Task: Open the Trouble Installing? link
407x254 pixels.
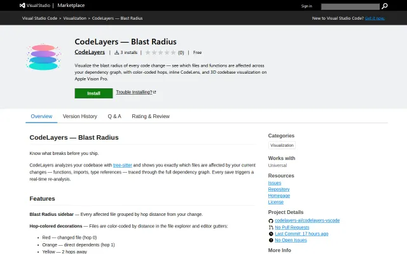Action: [135, 92]
